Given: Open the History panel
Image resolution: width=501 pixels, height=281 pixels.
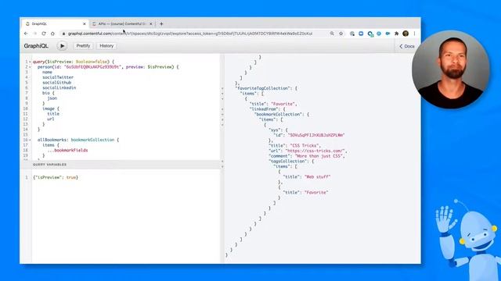Looking at the screenshot, I should (x=106, y=46).
